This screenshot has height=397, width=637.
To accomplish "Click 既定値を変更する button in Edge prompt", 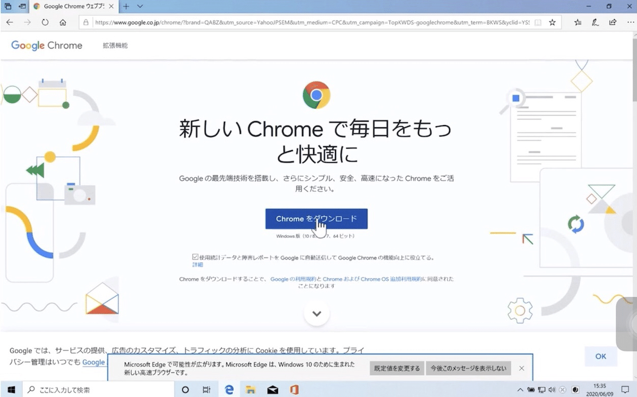I will pyautogui.click(x=397, y=368).
